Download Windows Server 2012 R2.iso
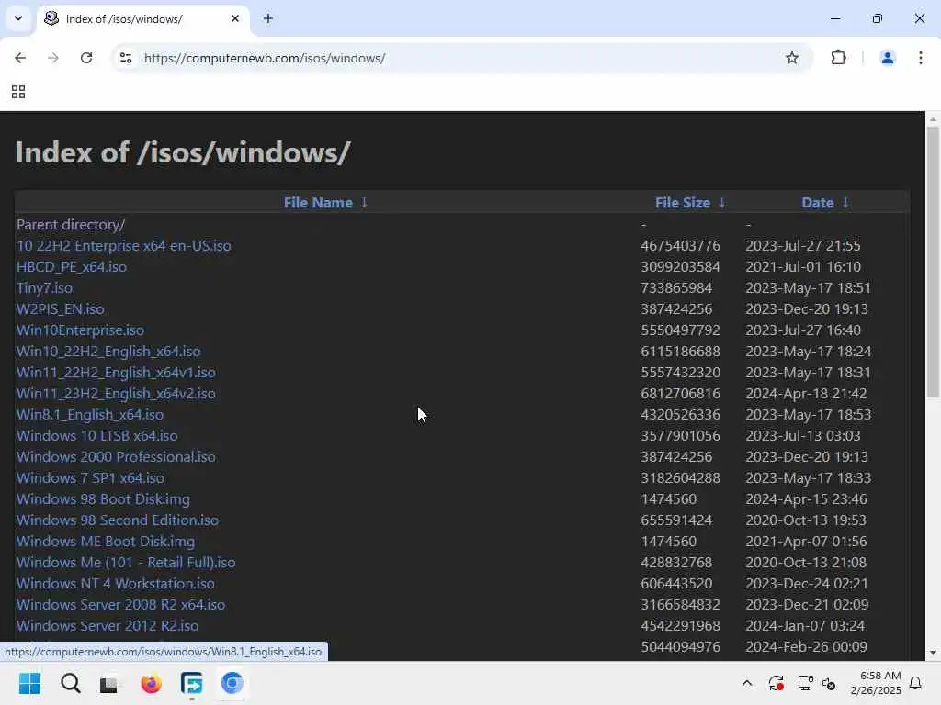The height and width of the screenshot is (705, 941). [x=108, y=626]
